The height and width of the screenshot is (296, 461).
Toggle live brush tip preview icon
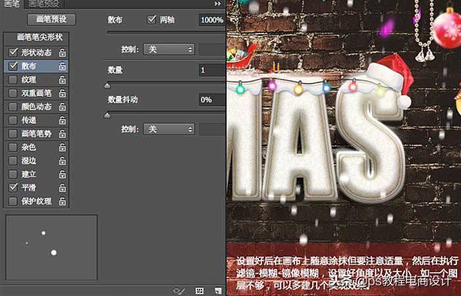click(x=179, y=291)
